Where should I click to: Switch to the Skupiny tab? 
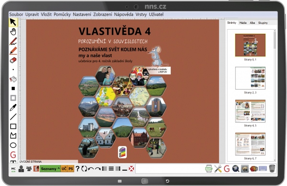[263, 23]
